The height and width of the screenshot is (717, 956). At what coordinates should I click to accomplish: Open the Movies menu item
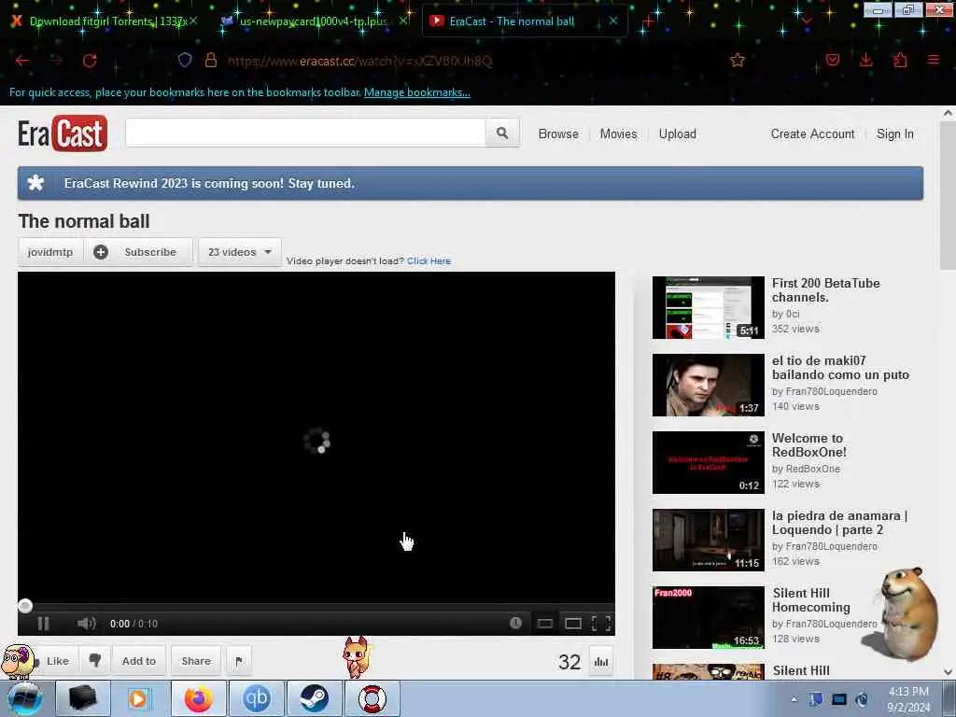pyautogui.click(x=618, y=134)
